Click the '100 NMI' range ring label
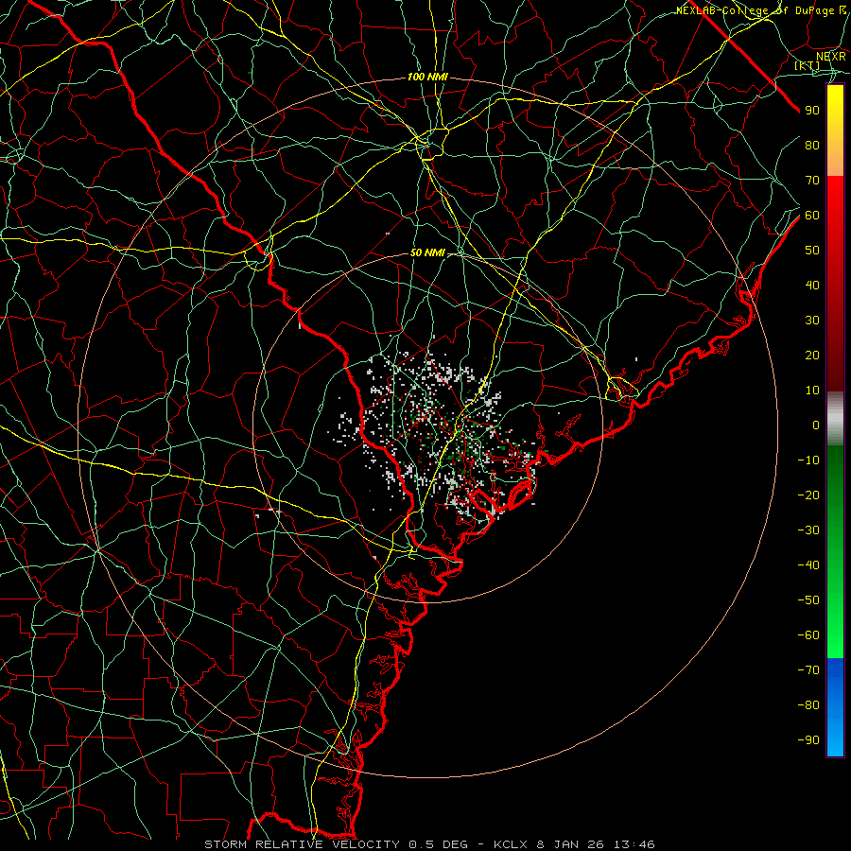Viewport: 851px width, 851px height. coord(427,78)
